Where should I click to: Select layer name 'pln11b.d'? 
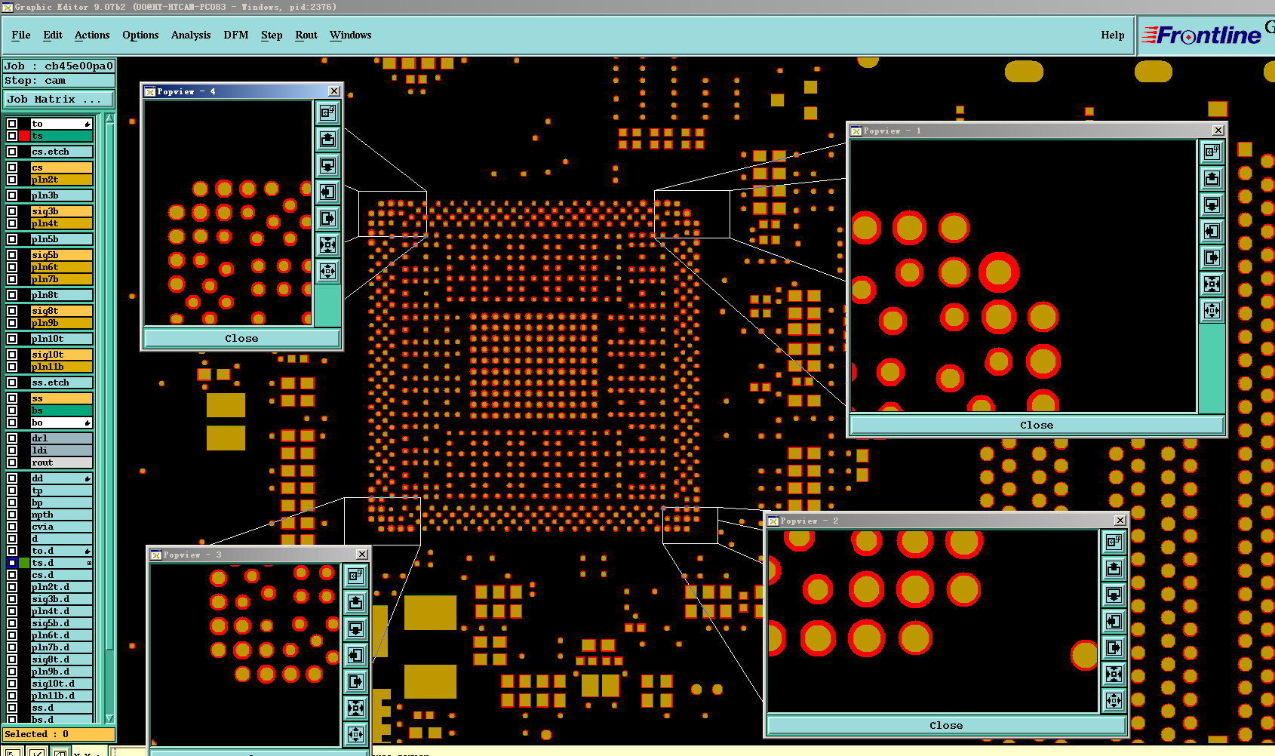(61, 696)
